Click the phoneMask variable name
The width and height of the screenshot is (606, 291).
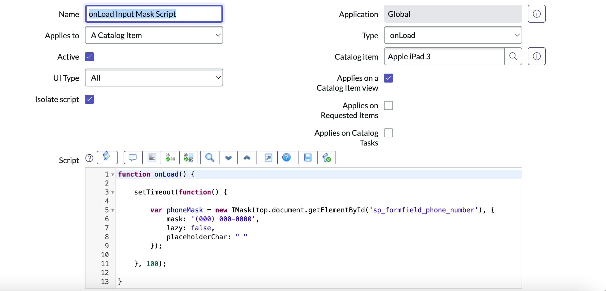click(185, 210)
